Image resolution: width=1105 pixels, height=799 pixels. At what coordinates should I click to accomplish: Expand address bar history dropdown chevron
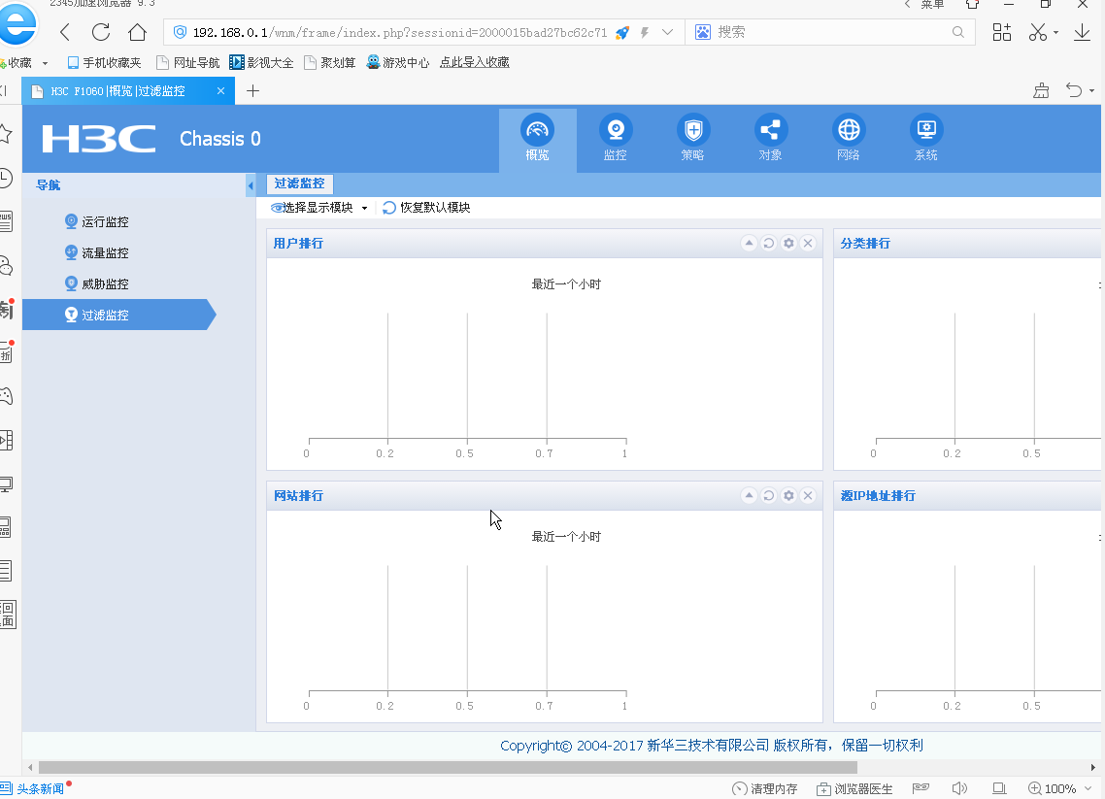tap(667, 32)
